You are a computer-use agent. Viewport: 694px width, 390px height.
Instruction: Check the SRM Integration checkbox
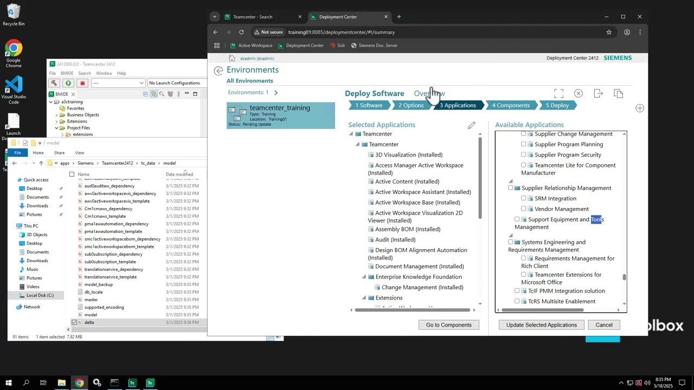[x=523, y=198]
